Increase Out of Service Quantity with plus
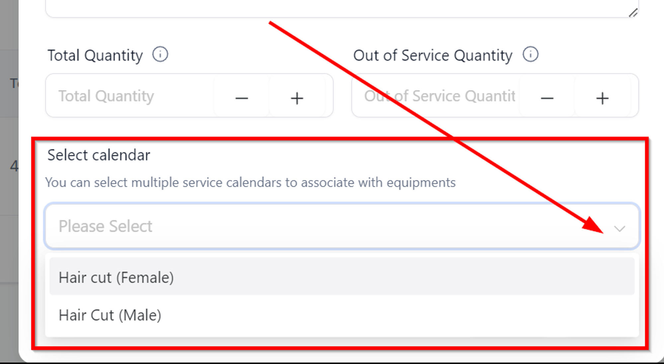Image resolution: width=664 pixels, height=364 pixels. (x=602, y=98)
